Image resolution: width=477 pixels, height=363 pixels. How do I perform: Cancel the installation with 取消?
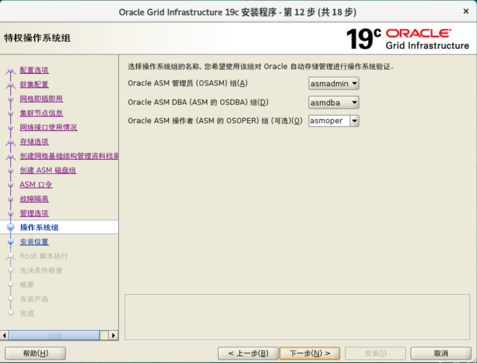(x=441, y=353)
